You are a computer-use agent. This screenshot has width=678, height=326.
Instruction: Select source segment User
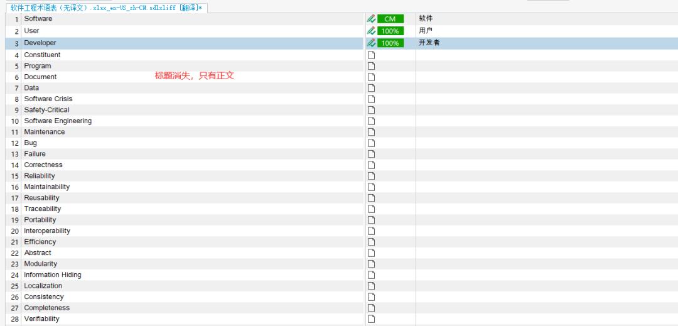31,31
